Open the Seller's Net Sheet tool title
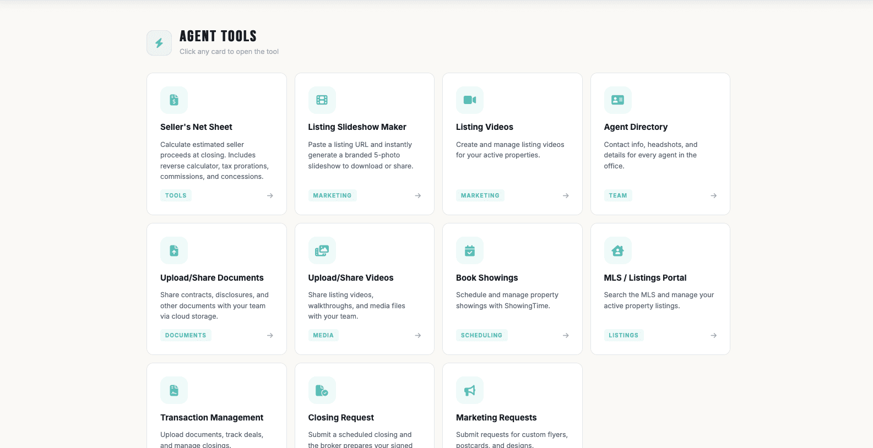The width and height of the screenshot is (873, 448). (196, 127)
